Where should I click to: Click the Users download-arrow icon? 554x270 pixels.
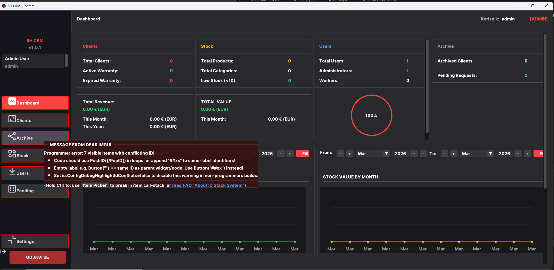coord(12,172)
